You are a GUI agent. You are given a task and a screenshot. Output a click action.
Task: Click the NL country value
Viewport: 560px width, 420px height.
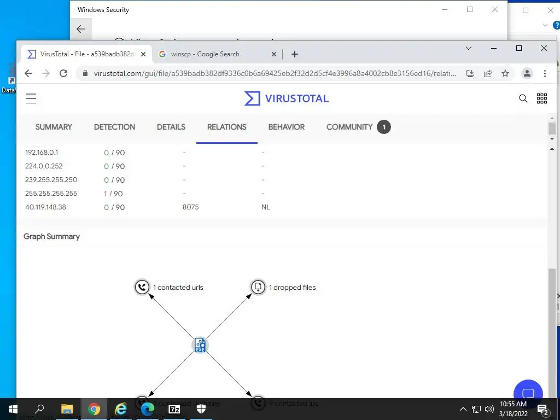pyautogui.click(x=265, y=207)
